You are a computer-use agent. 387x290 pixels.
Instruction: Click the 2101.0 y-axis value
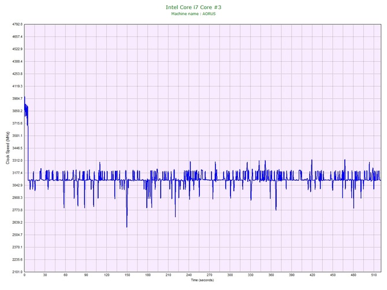coord(17,272)
